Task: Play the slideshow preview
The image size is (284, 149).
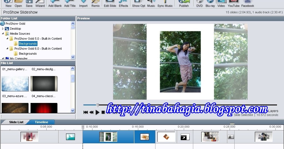Action: point(97,112)
